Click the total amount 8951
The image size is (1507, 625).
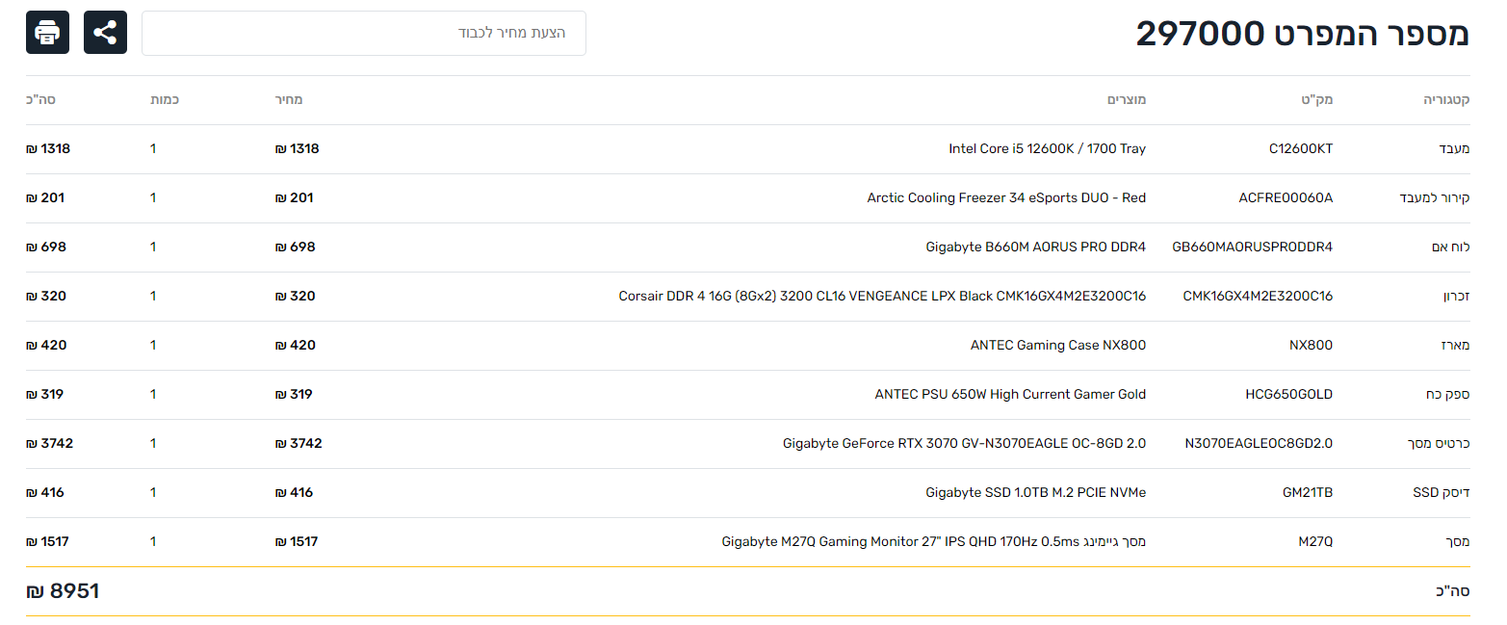pos(63,591)
